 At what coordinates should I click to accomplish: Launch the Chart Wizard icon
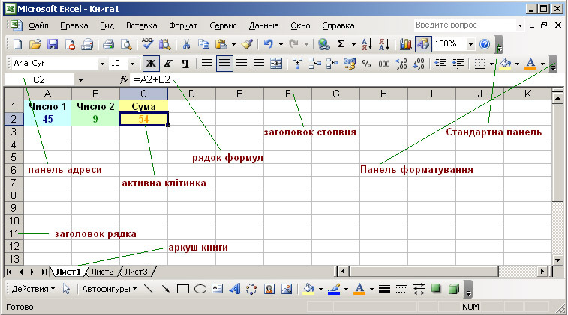406,44
